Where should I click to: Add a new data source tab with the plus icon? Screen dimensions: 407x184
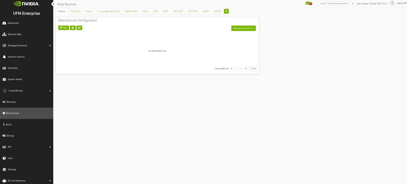[226, 11]
